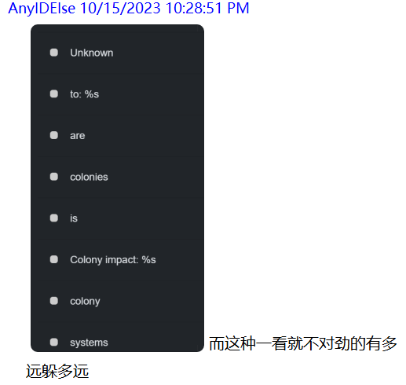Click the 'is' entry label
Screen dimensions: 406x385
point(74,218)
